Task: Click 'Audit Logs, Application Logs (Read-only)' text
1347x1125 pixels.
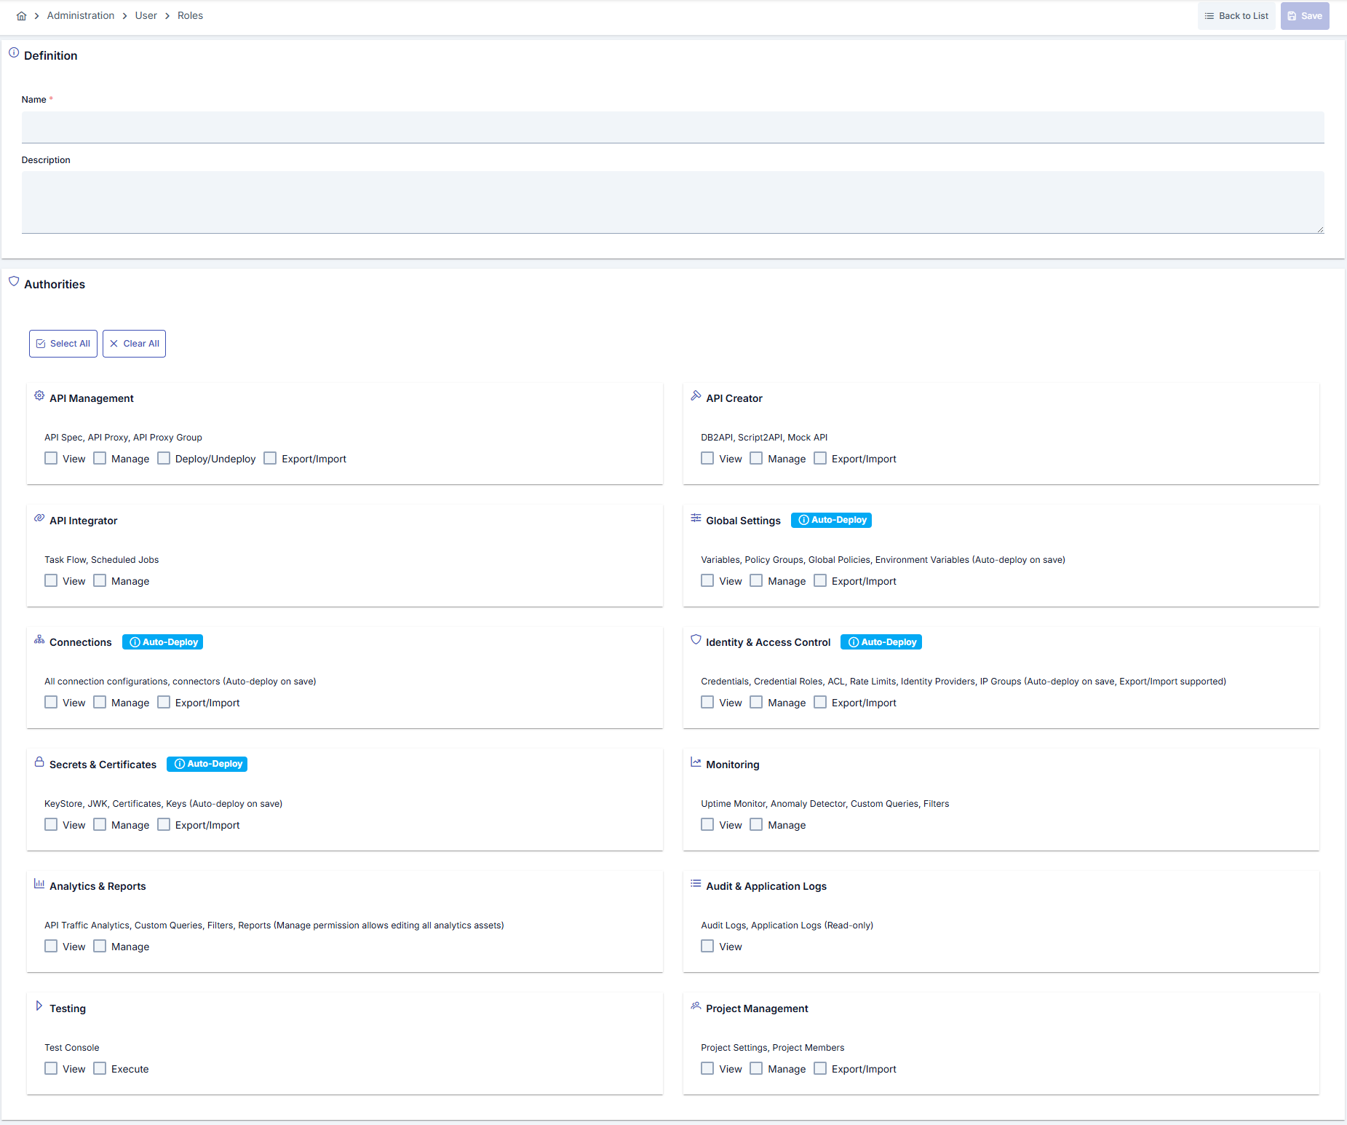Action: 787,925
